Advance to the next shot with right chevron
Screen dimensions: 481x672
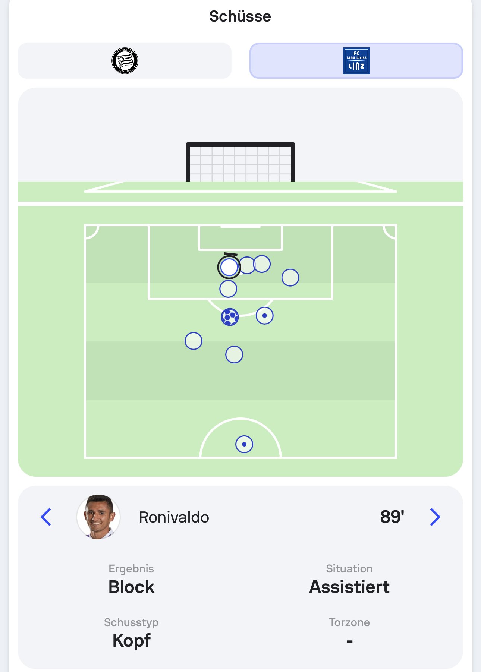(435, 517)
